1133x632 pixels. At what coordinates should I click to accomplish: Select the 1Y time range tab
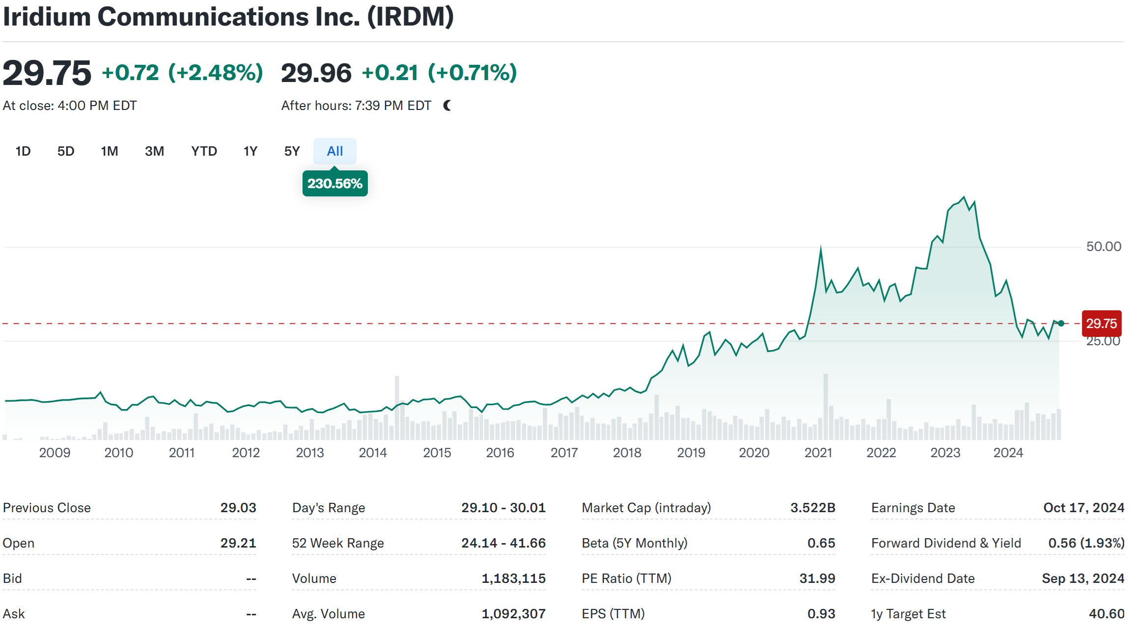click(x=250, y=151)
